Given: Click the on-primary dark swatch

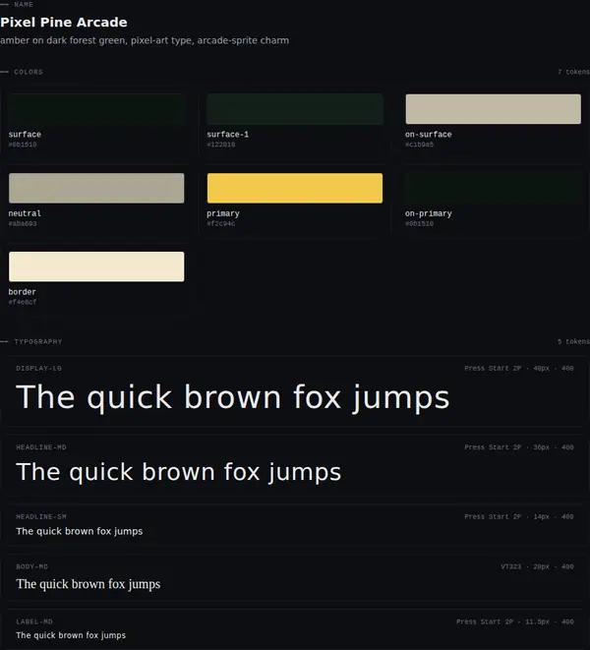Looking at the screenshot, I should tap(494, 188).
